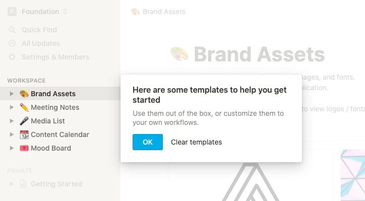
Task: Expand the Brand Assets page tree
Action: pyautogui.click(x=12, y=94)
